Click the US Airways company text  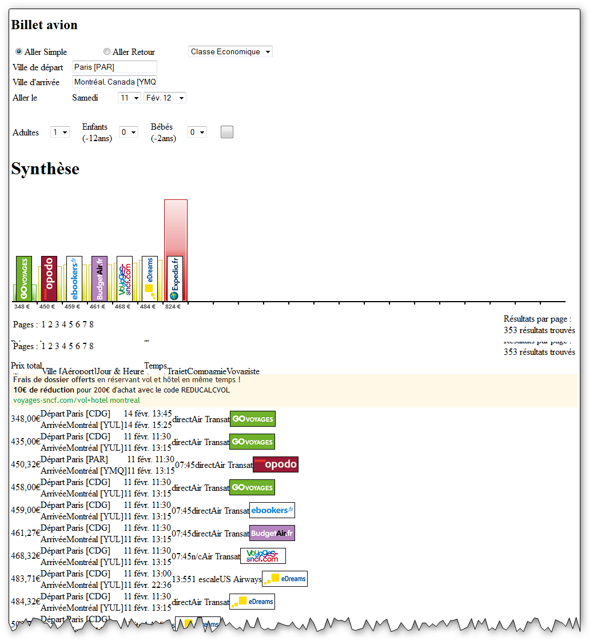240,579
